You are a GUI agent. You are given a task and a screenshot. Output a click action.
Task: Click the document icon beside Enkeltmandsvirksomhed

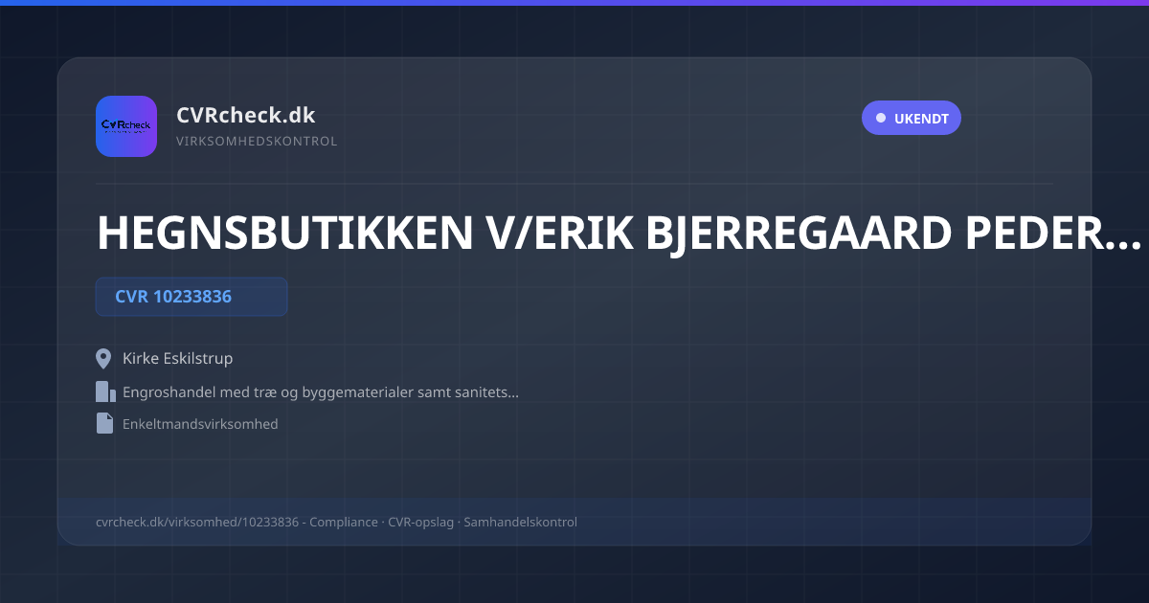[104, 423]
